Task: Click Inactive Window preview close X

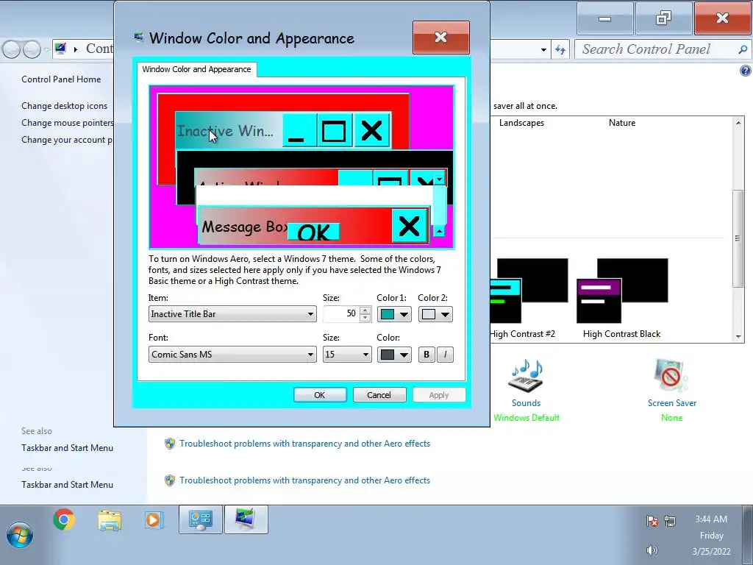Action: tap(371, 130)
